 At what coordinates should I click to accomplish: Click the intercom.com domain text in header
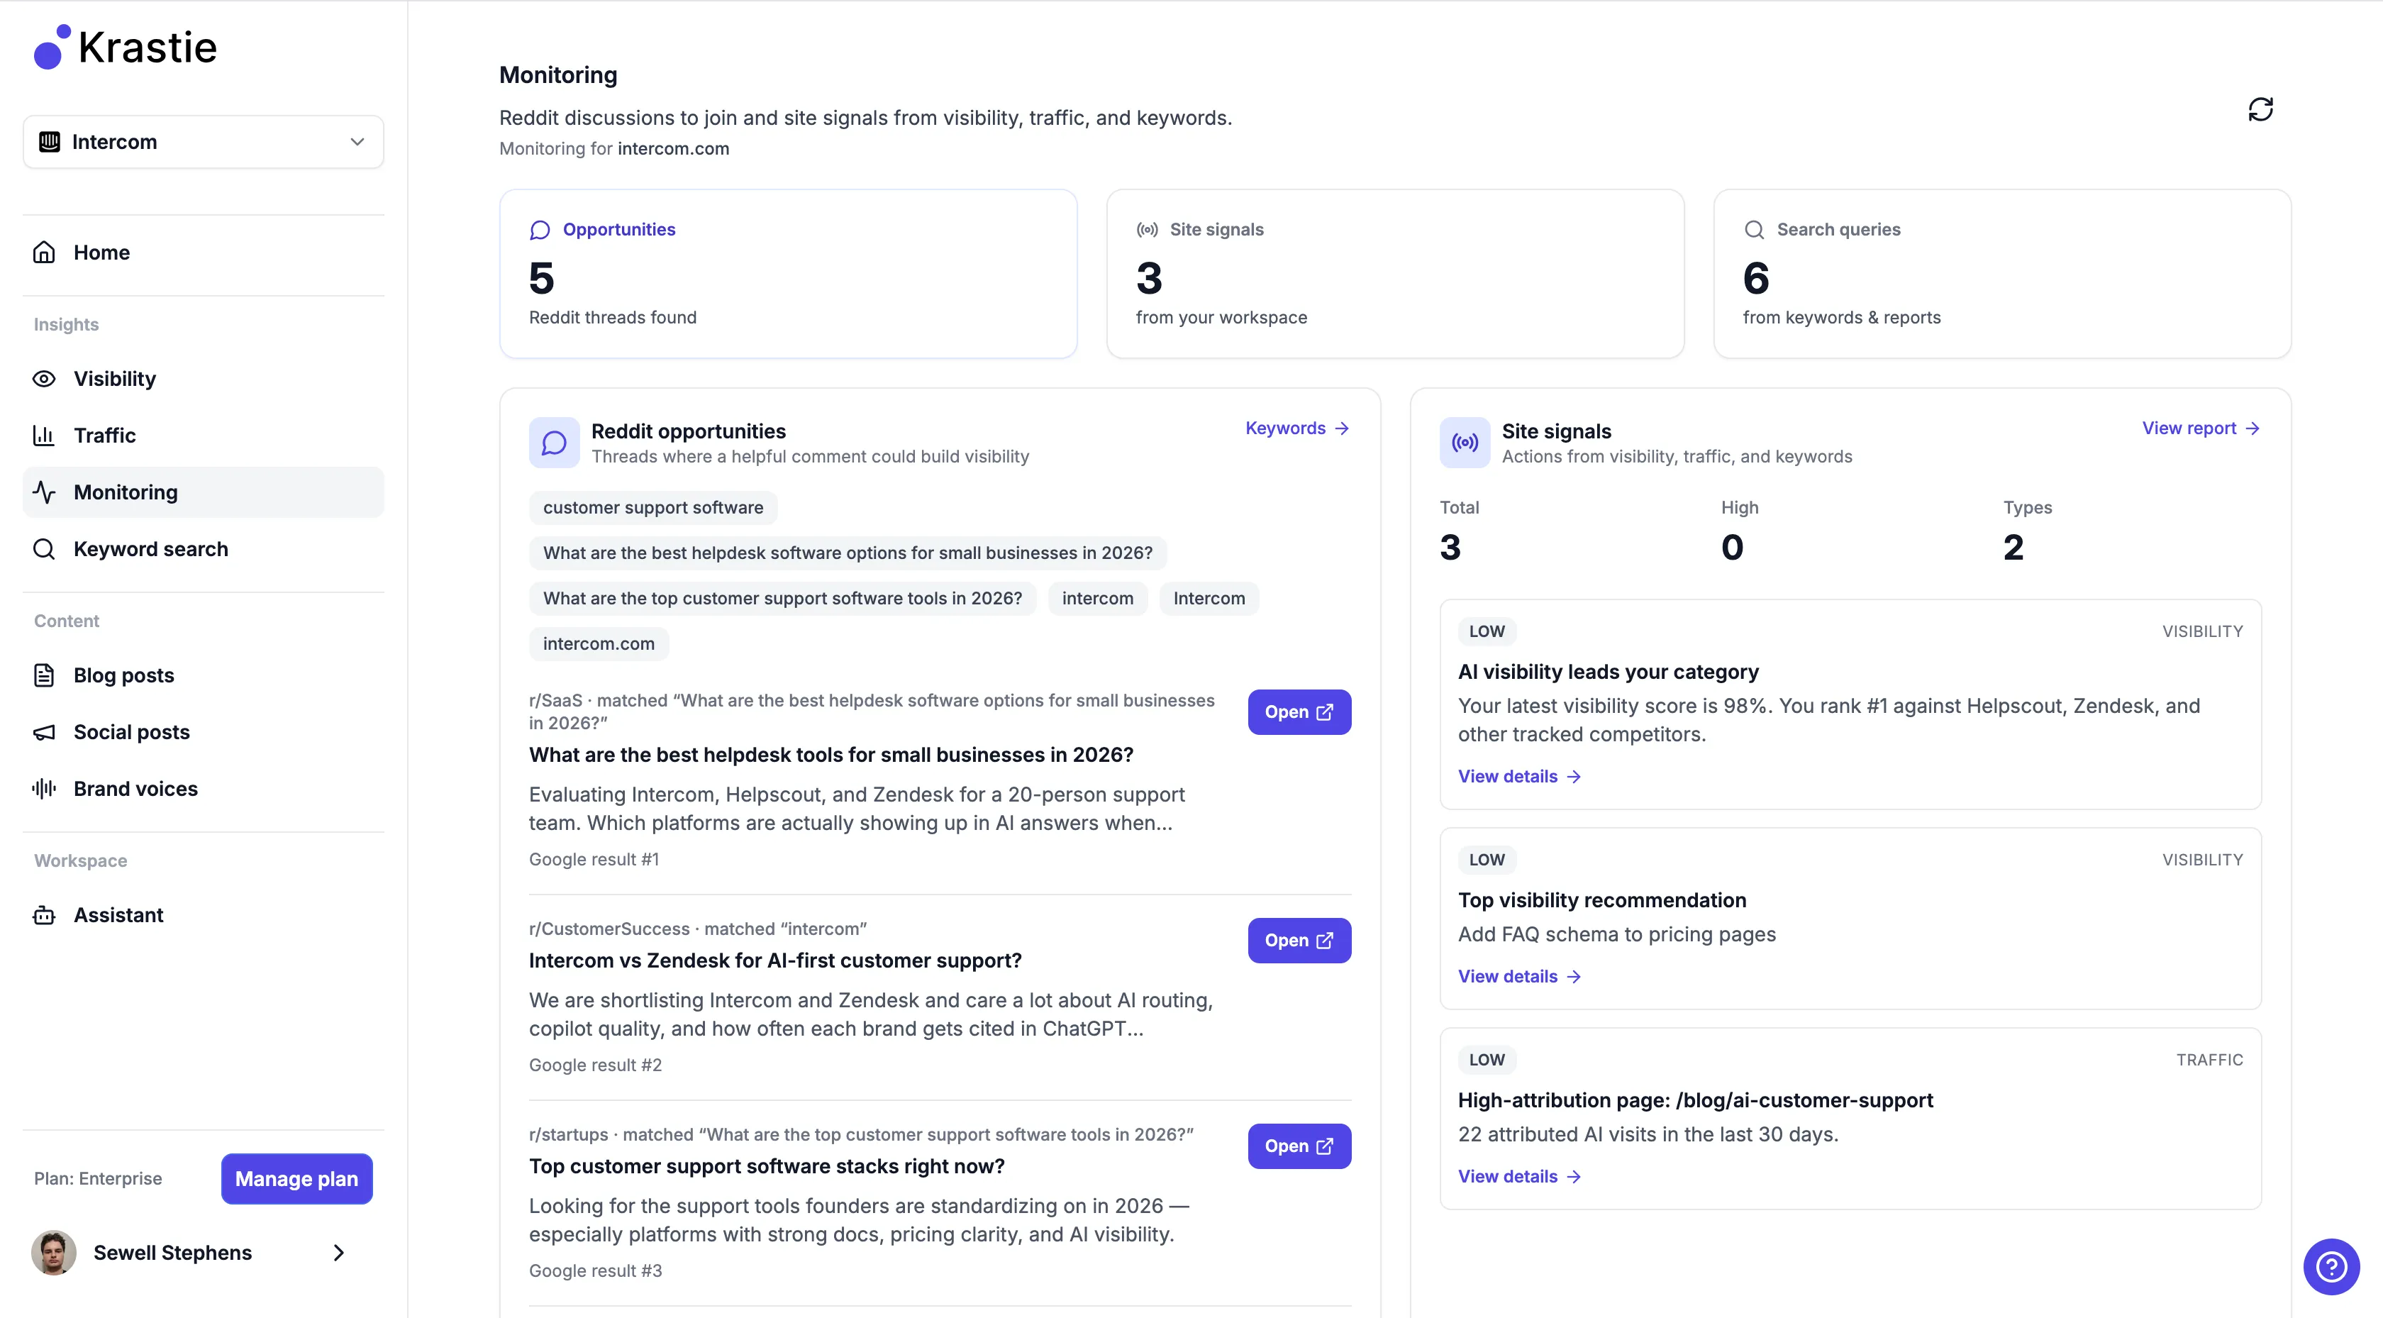[672, 149]
